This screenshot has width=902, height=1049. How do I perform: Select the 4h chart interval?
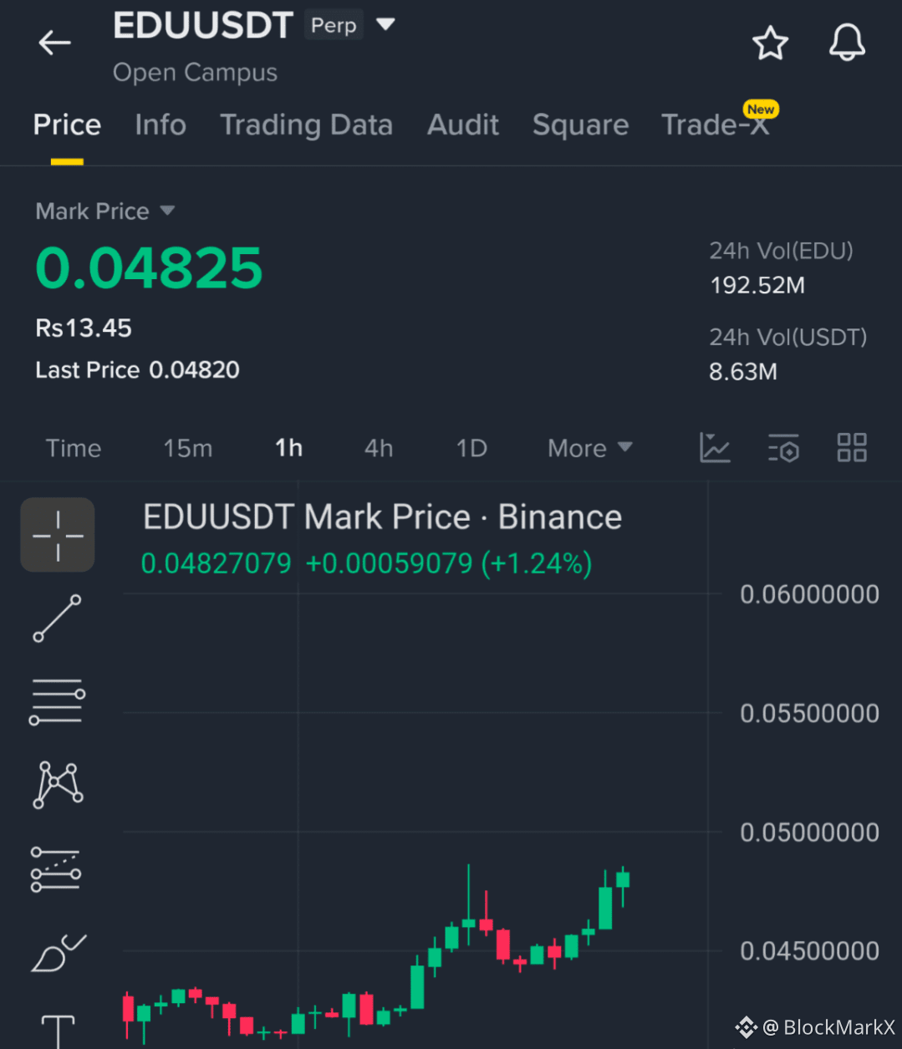379,448
